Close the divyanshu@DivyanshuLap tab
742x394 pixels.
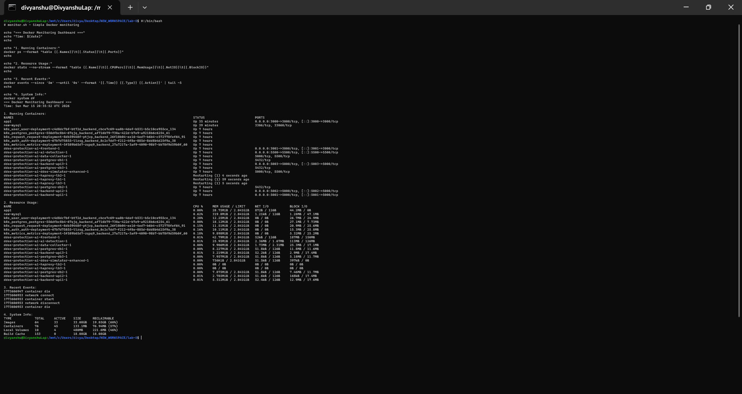(109, 7)
